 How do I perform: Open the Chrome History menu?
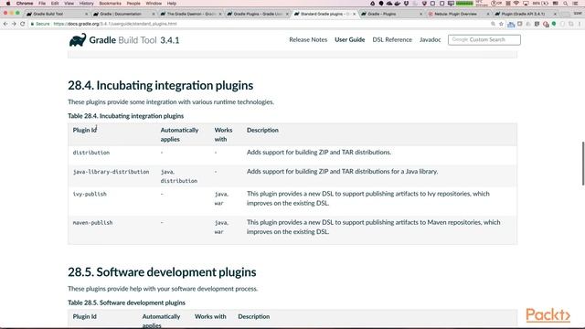[86, 4]
